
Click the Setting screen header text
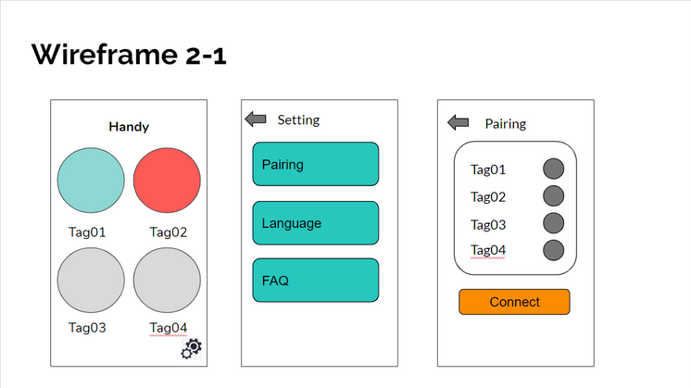tap(298, 120)
